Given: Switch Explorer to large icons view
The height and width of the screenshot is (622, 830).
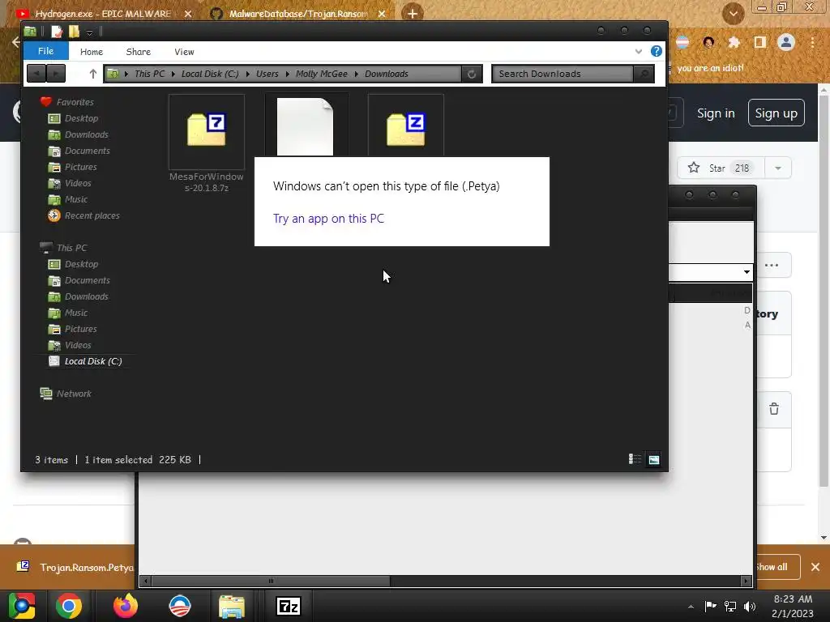Looking at the screenshot, I should click(x=654, y=459).
